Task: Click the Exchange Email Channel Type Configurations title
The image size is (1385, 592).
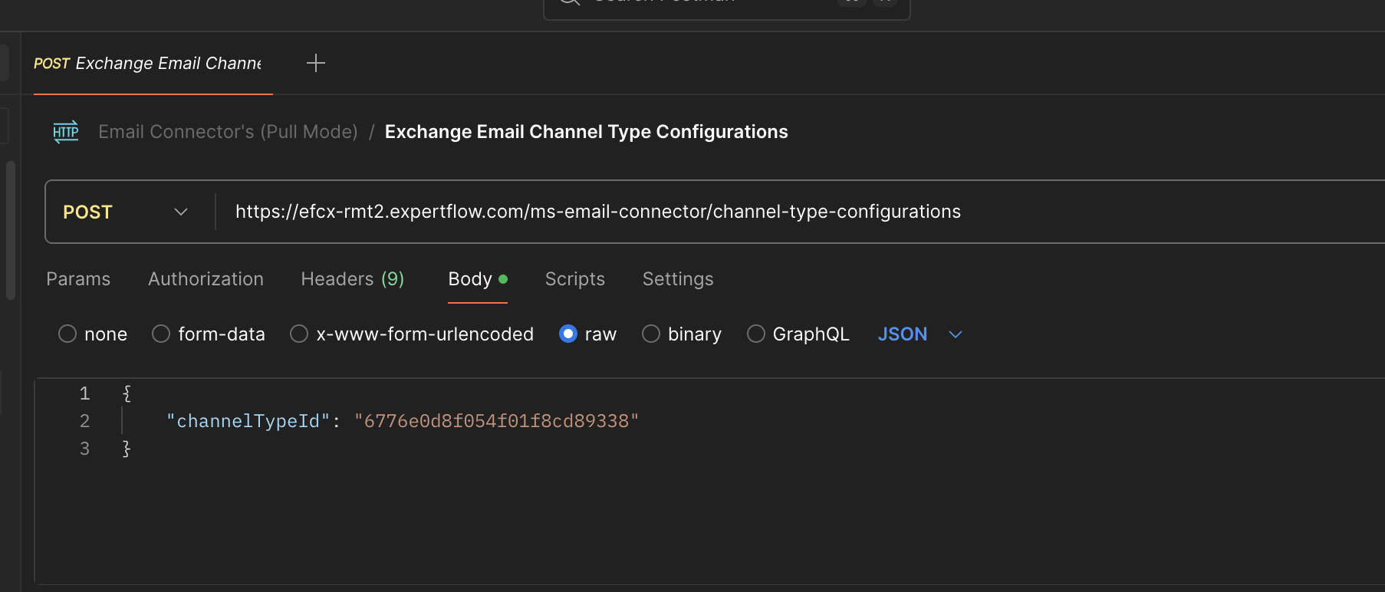Action: (586, 132)
